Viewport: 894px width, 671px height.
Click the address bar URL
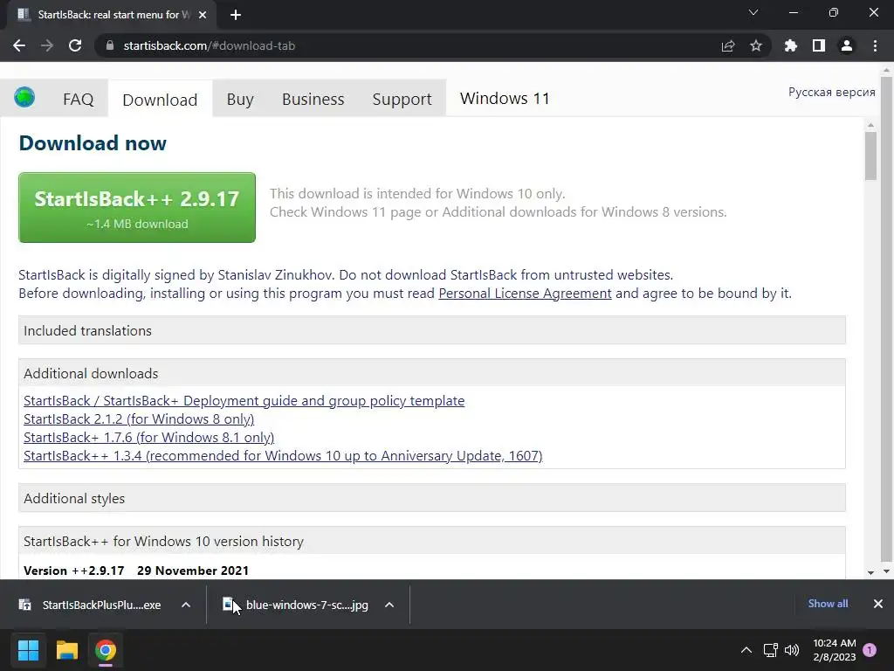point(210,45)
